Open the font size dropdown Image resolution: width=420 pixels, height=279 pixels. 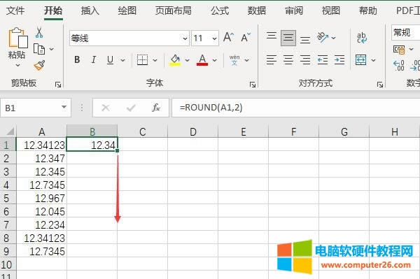coord(214,38)
